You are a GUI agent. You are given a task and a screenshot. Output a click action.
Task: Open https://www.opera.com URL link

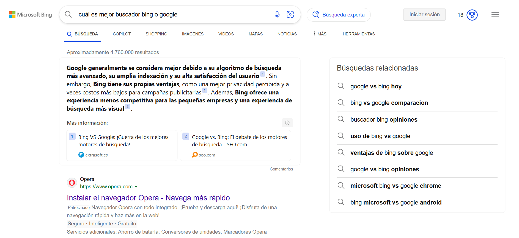tap(106, 187)
